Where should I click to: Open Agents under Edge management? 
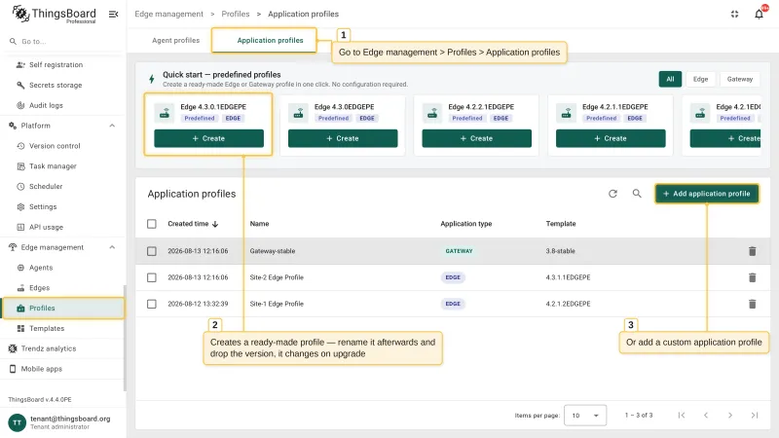point(41,268)
